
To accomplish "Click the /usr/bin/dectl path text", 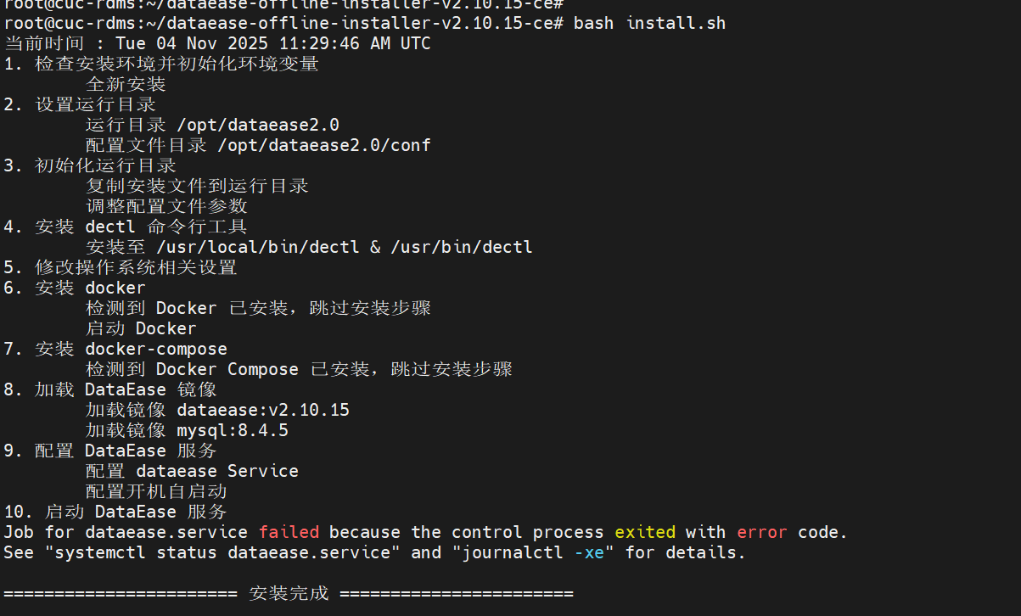I will pos(462,247).
